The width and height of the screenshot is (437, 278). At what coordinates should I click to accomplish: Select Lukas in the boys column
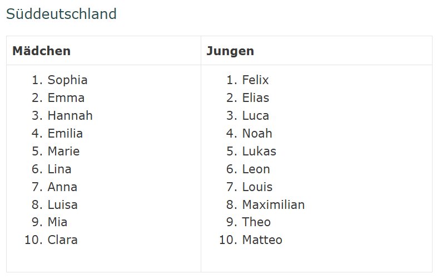coord(259,152)
